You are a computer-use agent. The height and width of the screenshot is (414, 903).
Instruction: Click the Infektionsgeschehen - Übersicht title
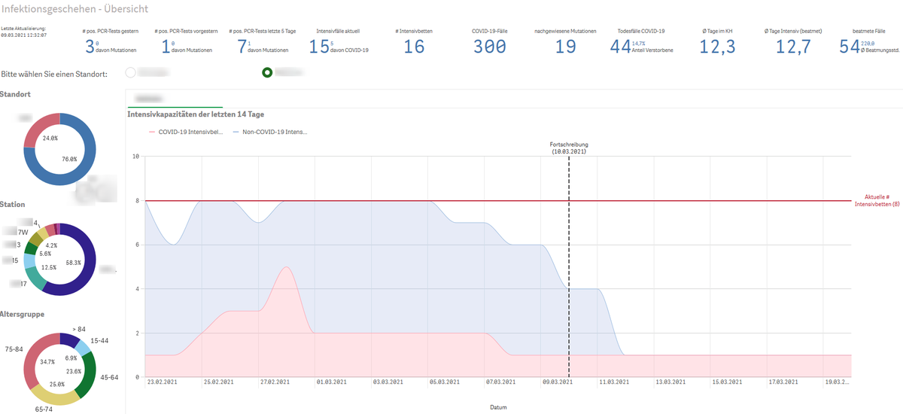coord(74,10)
